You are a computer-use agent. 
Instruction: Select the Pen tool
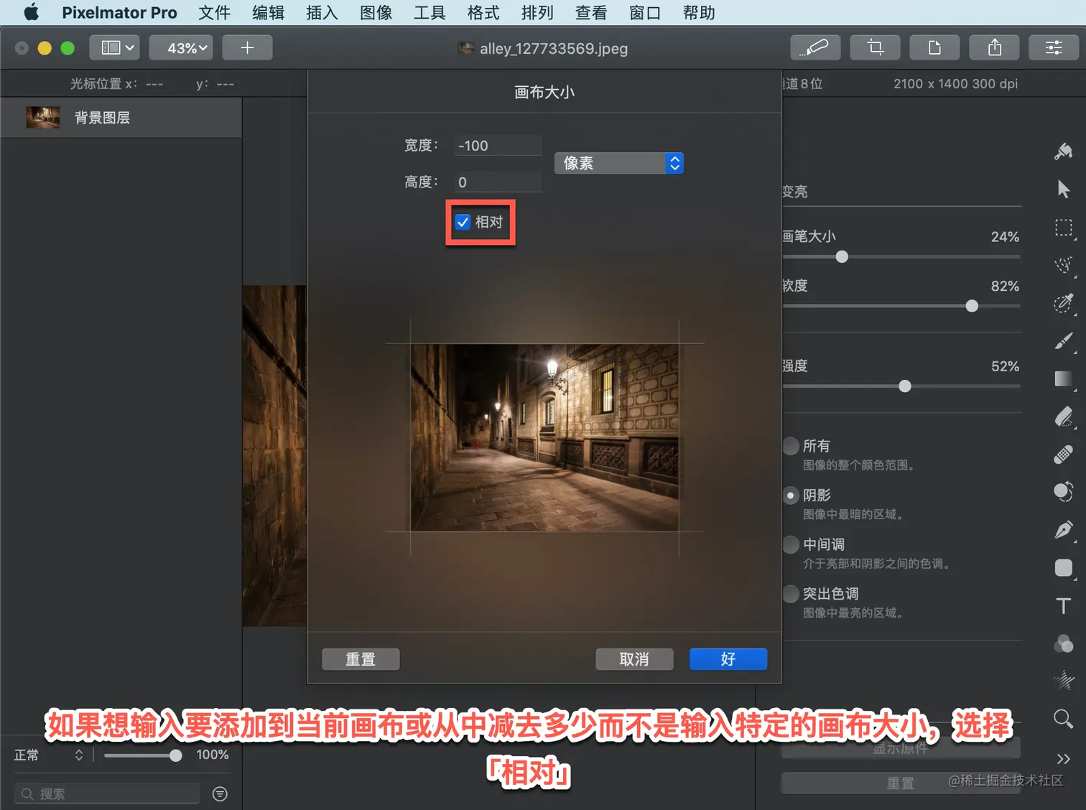point(1064,530)
